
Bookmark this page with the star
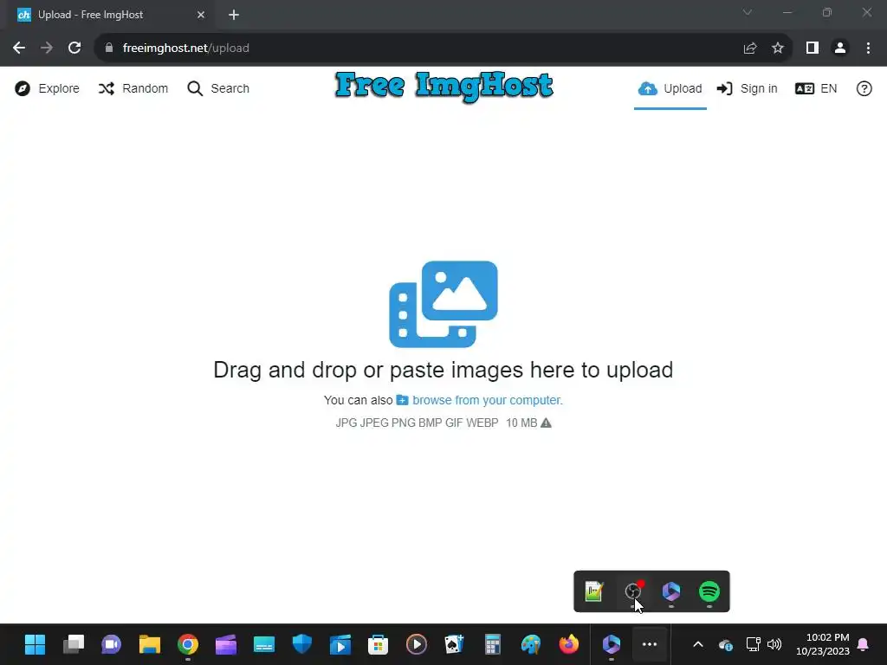pyautogui.click(x=778, y=48)
